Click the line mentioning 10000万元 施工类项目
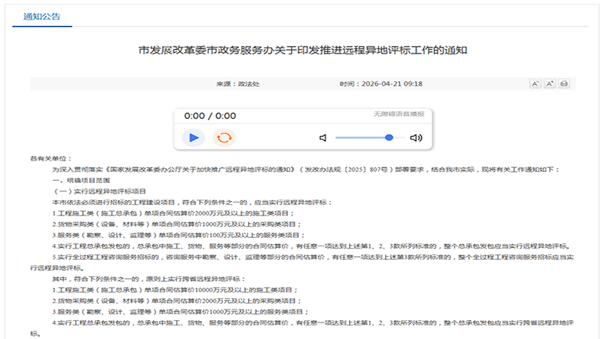Viewport: 603px width, 339px height. 176,290
